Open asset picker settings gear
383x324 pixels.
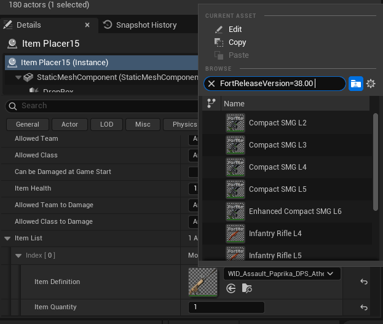(371, 84)
